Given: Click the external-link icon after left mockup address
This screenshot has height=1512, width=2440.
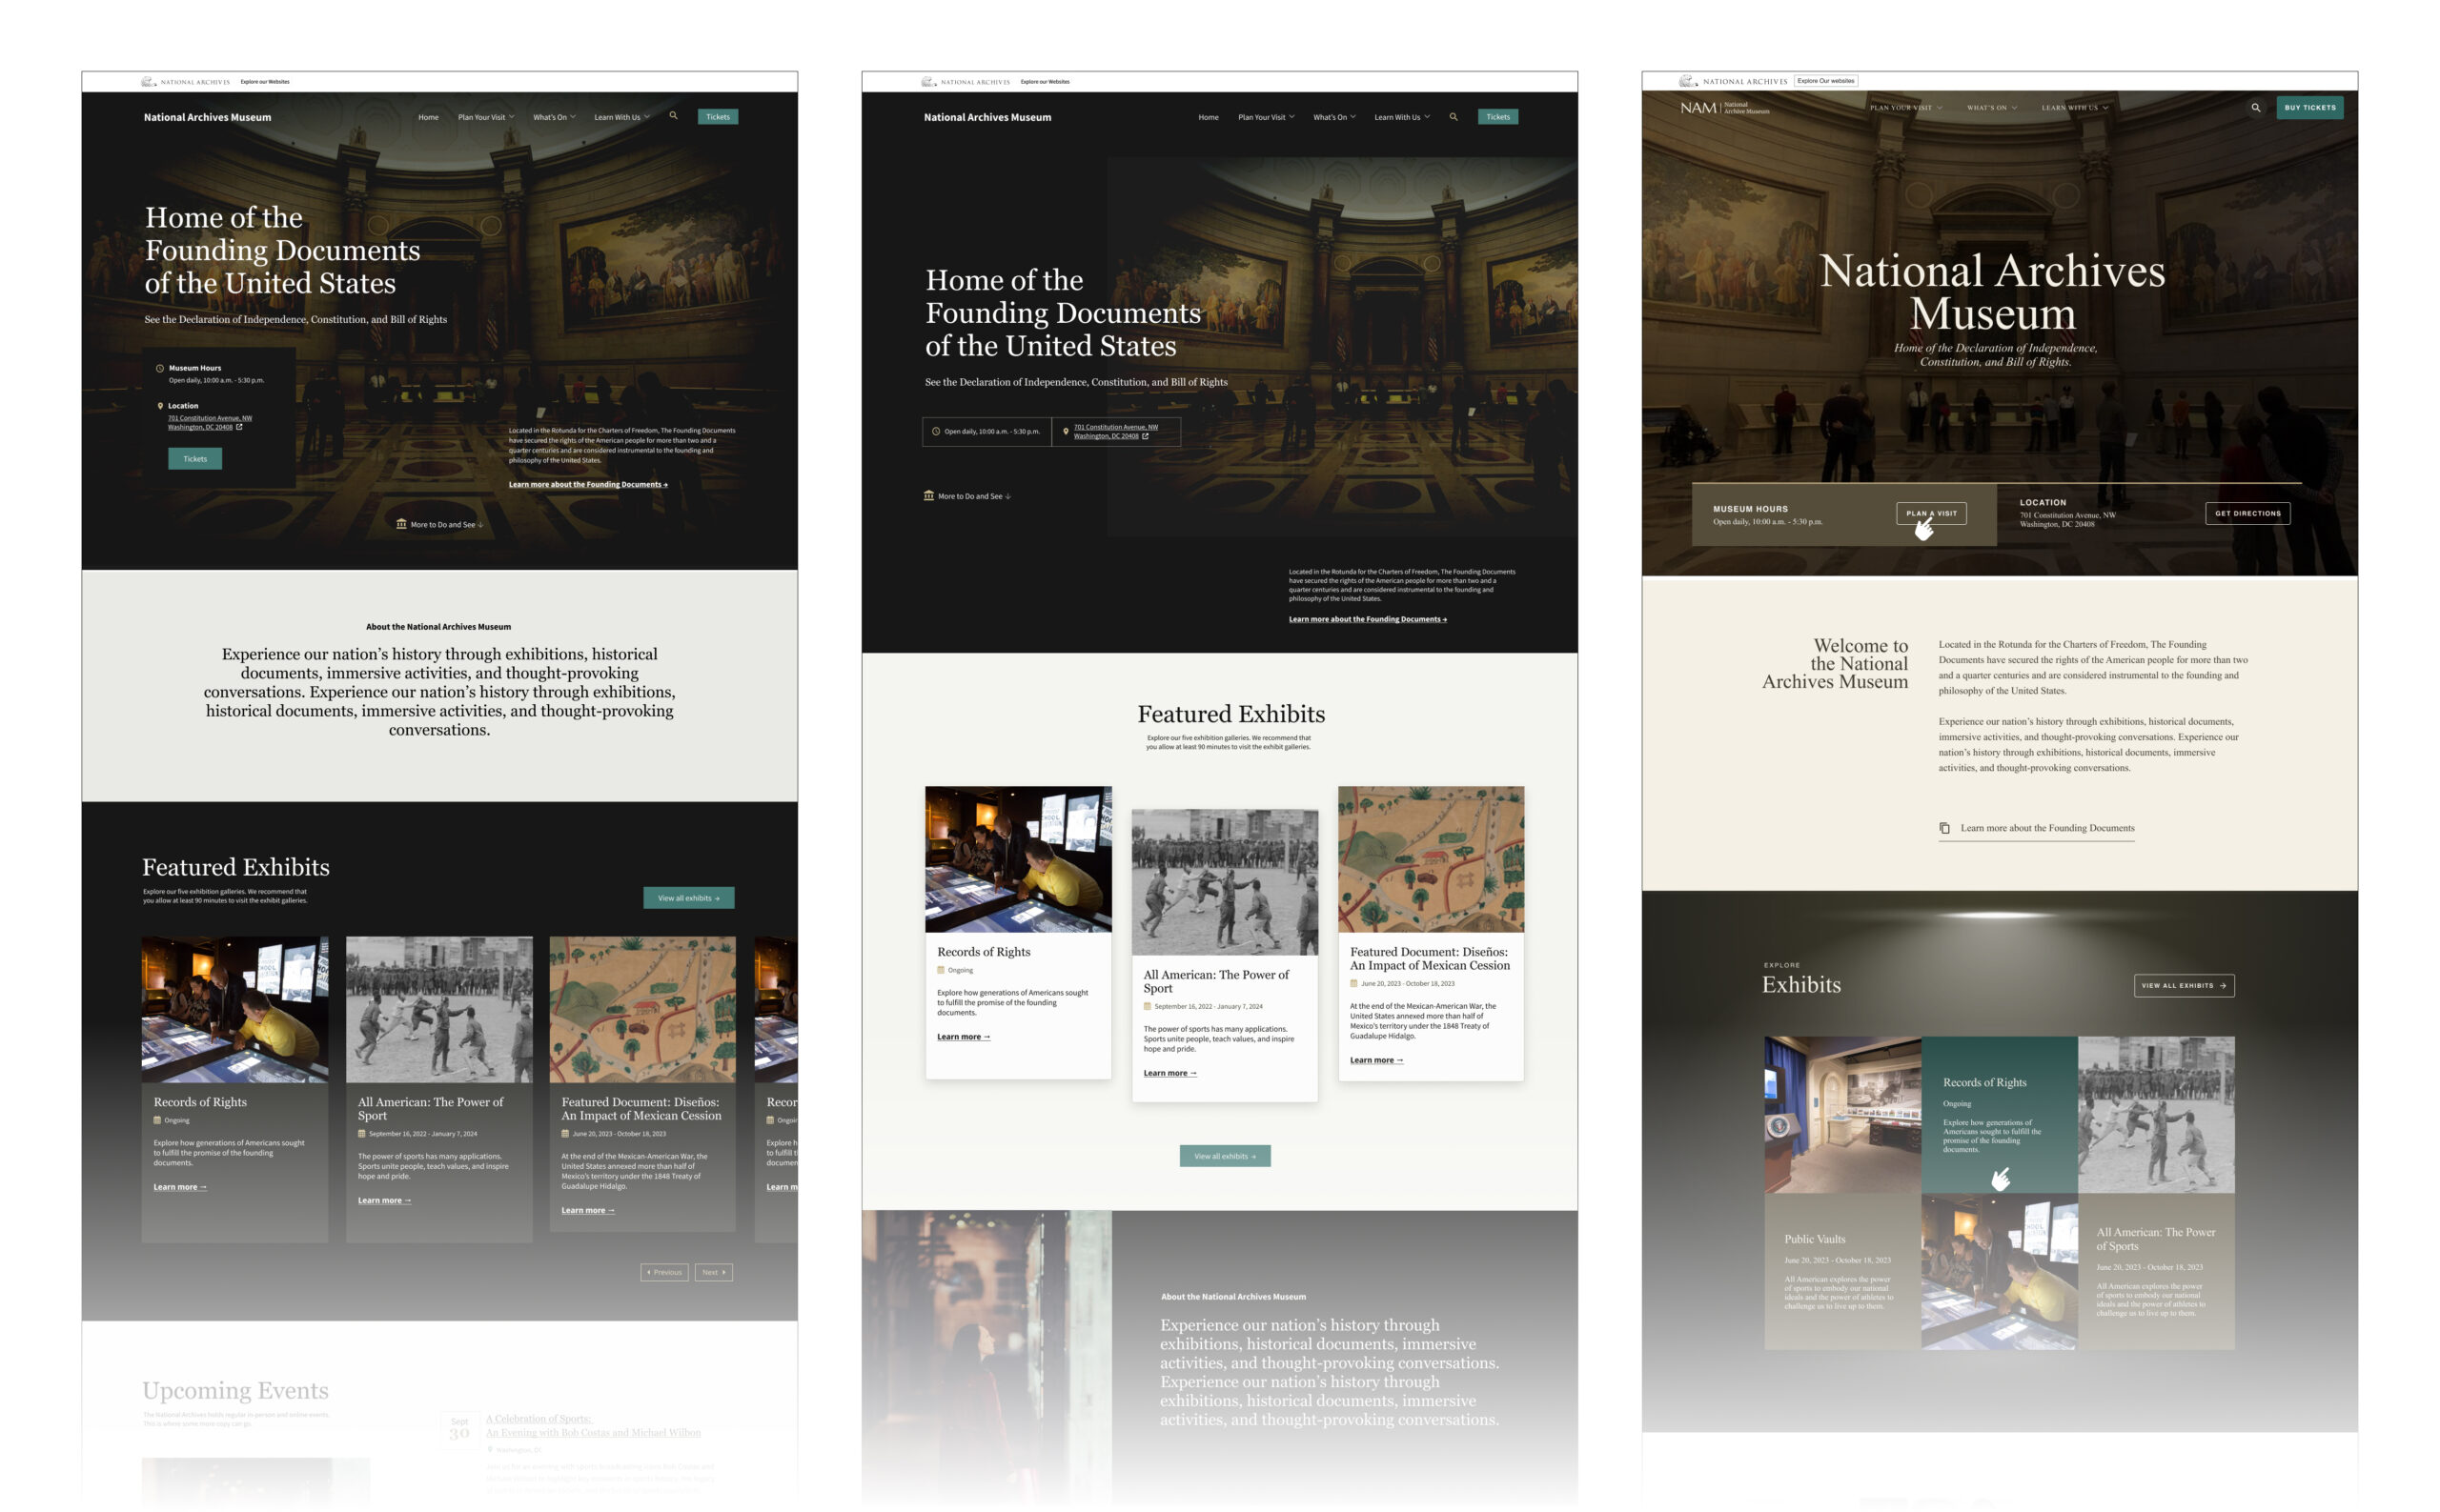Looking at the screenshot, I should 239,427.
